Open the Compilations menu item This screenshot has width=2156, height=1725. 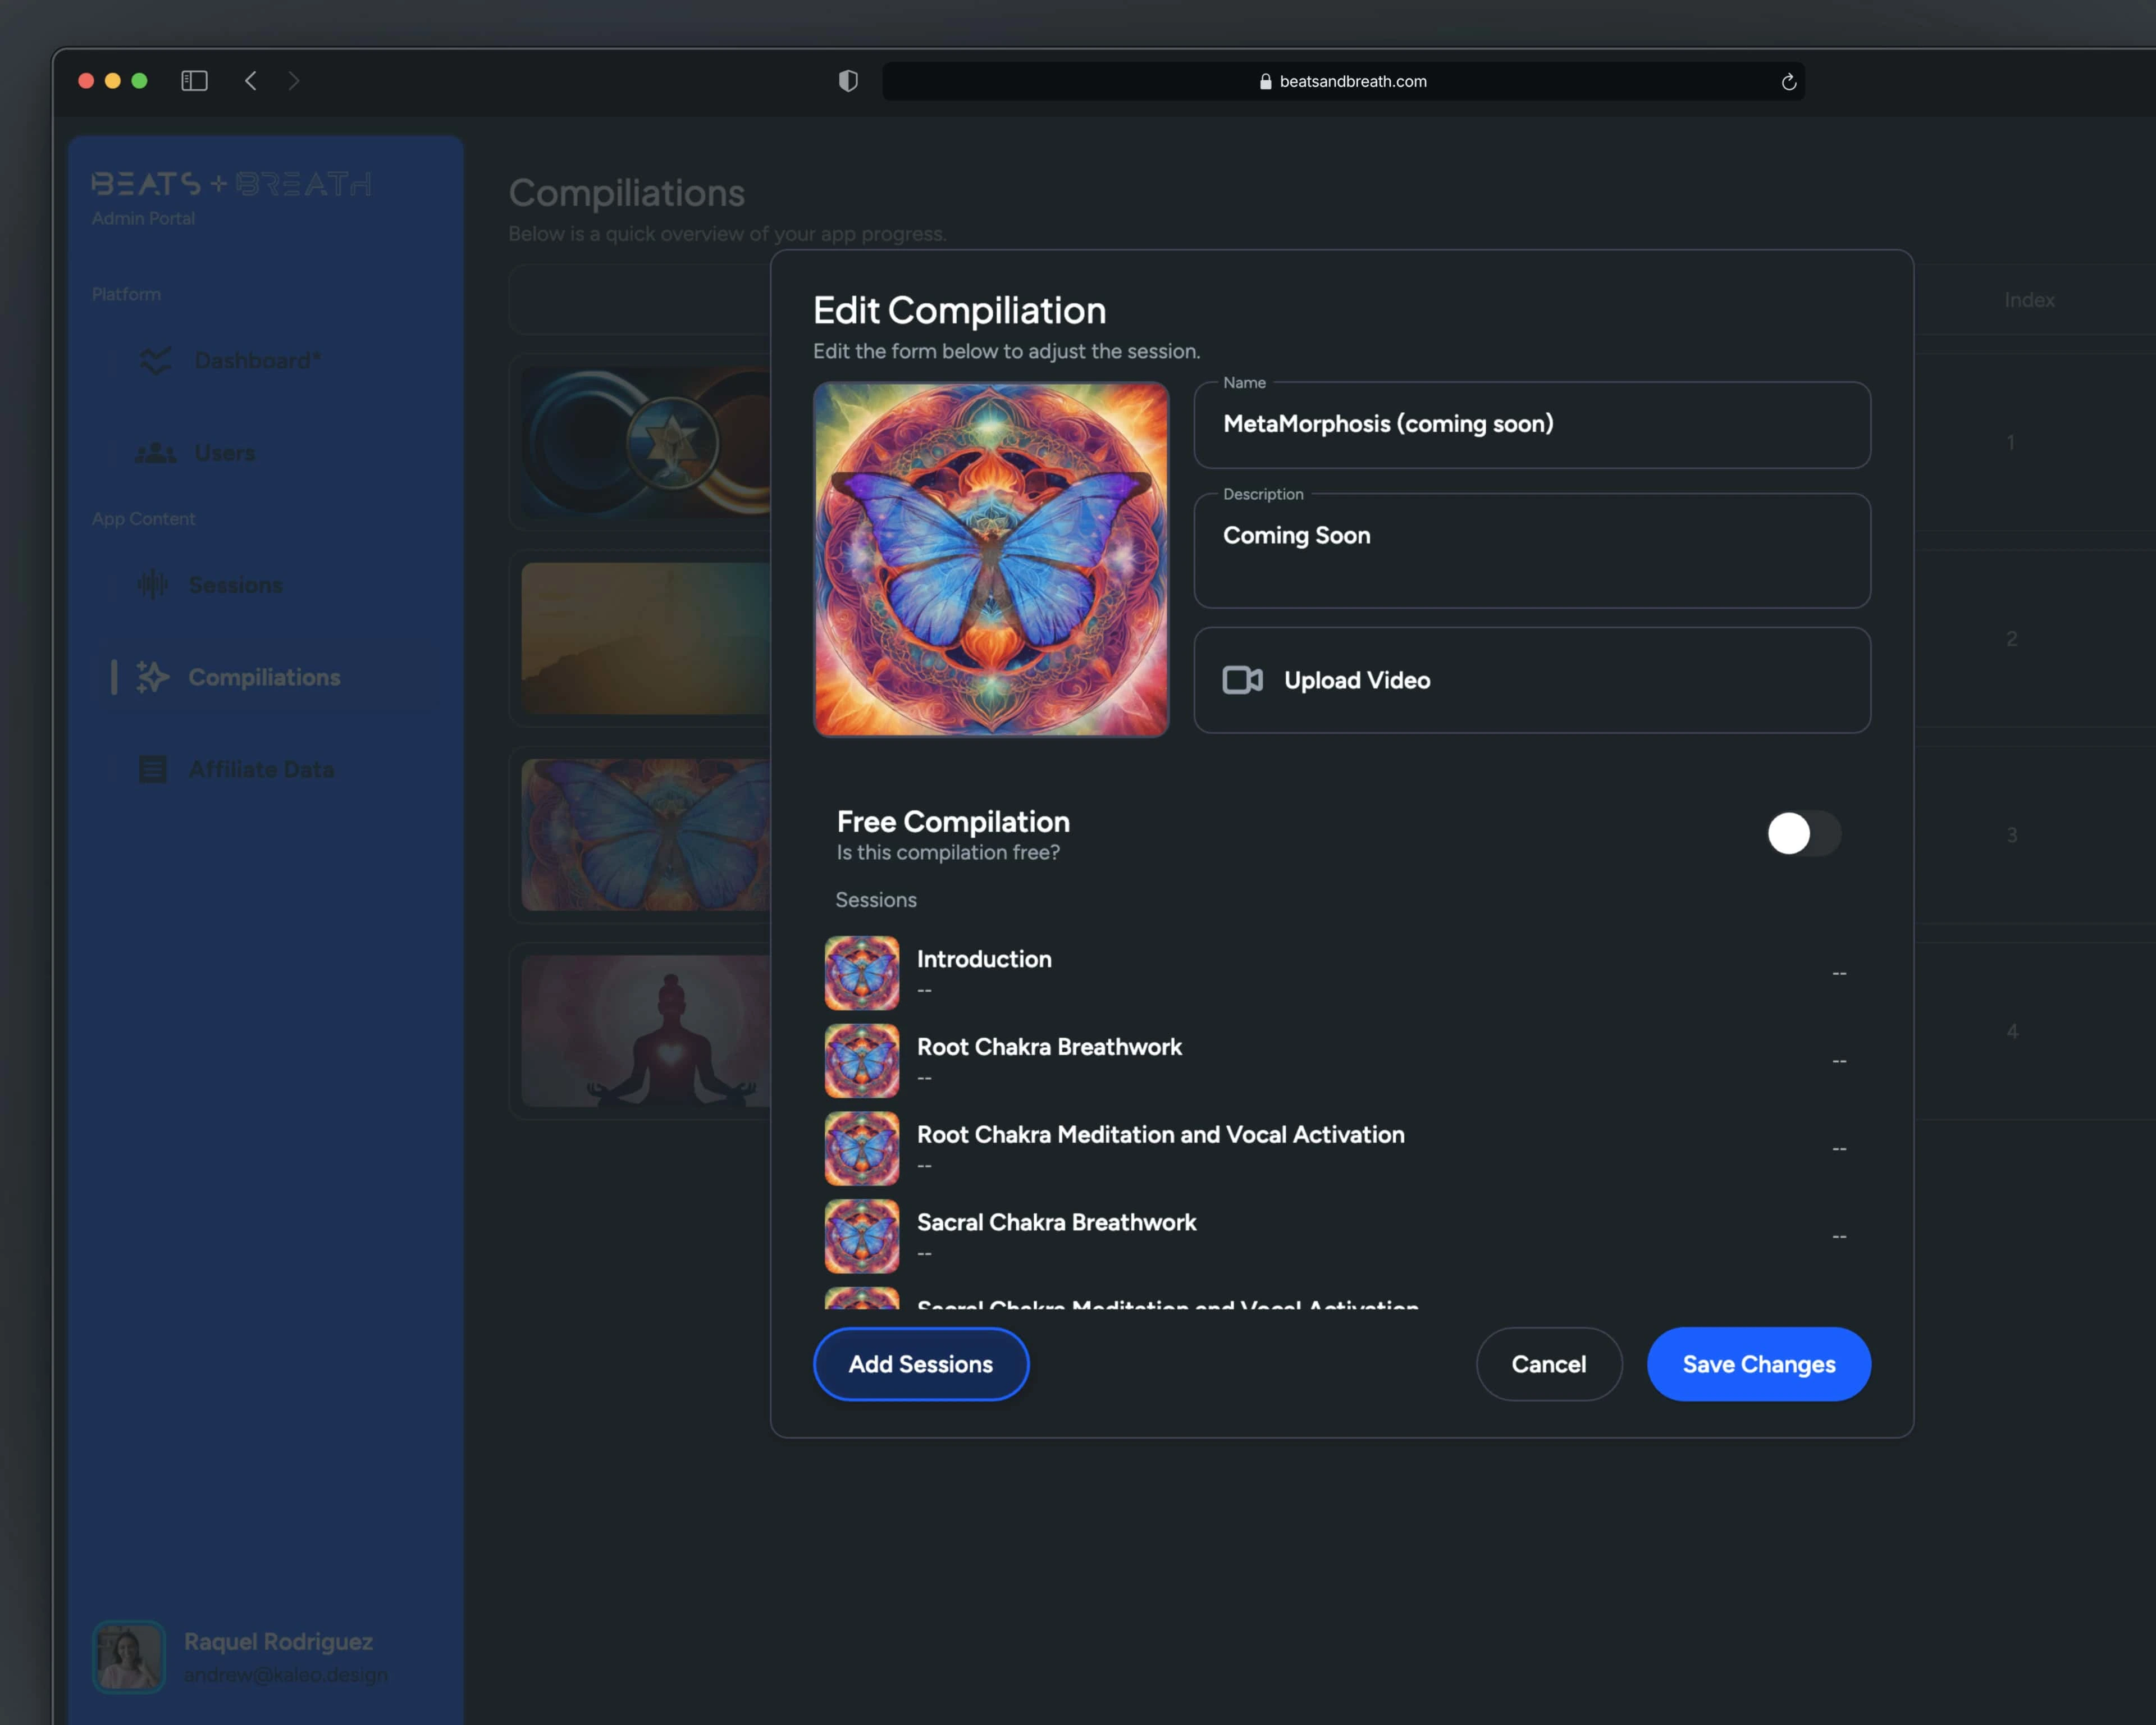(264, 677)
